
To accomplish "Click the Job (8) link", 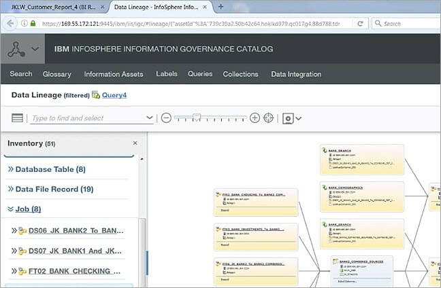I will click(x=28, y=209).
